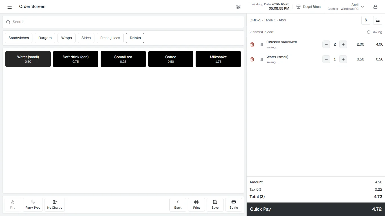Click the ORD-1 order header text
Image resolution: width=385 pixels, height=216 pixels.
(255, 20)
